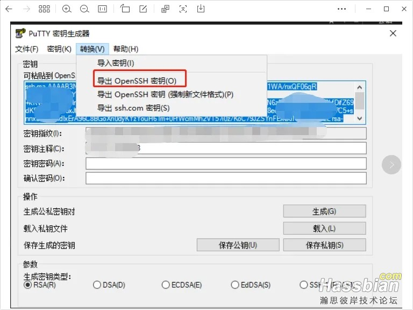Screen dimensions: 413x310
Task: Zoom out with the magnifier minus icon
Action: click(84, 9)
